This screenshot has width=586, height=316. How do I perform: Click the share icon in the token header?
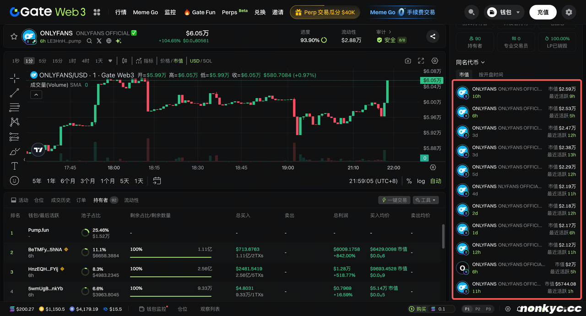[433, 37]
